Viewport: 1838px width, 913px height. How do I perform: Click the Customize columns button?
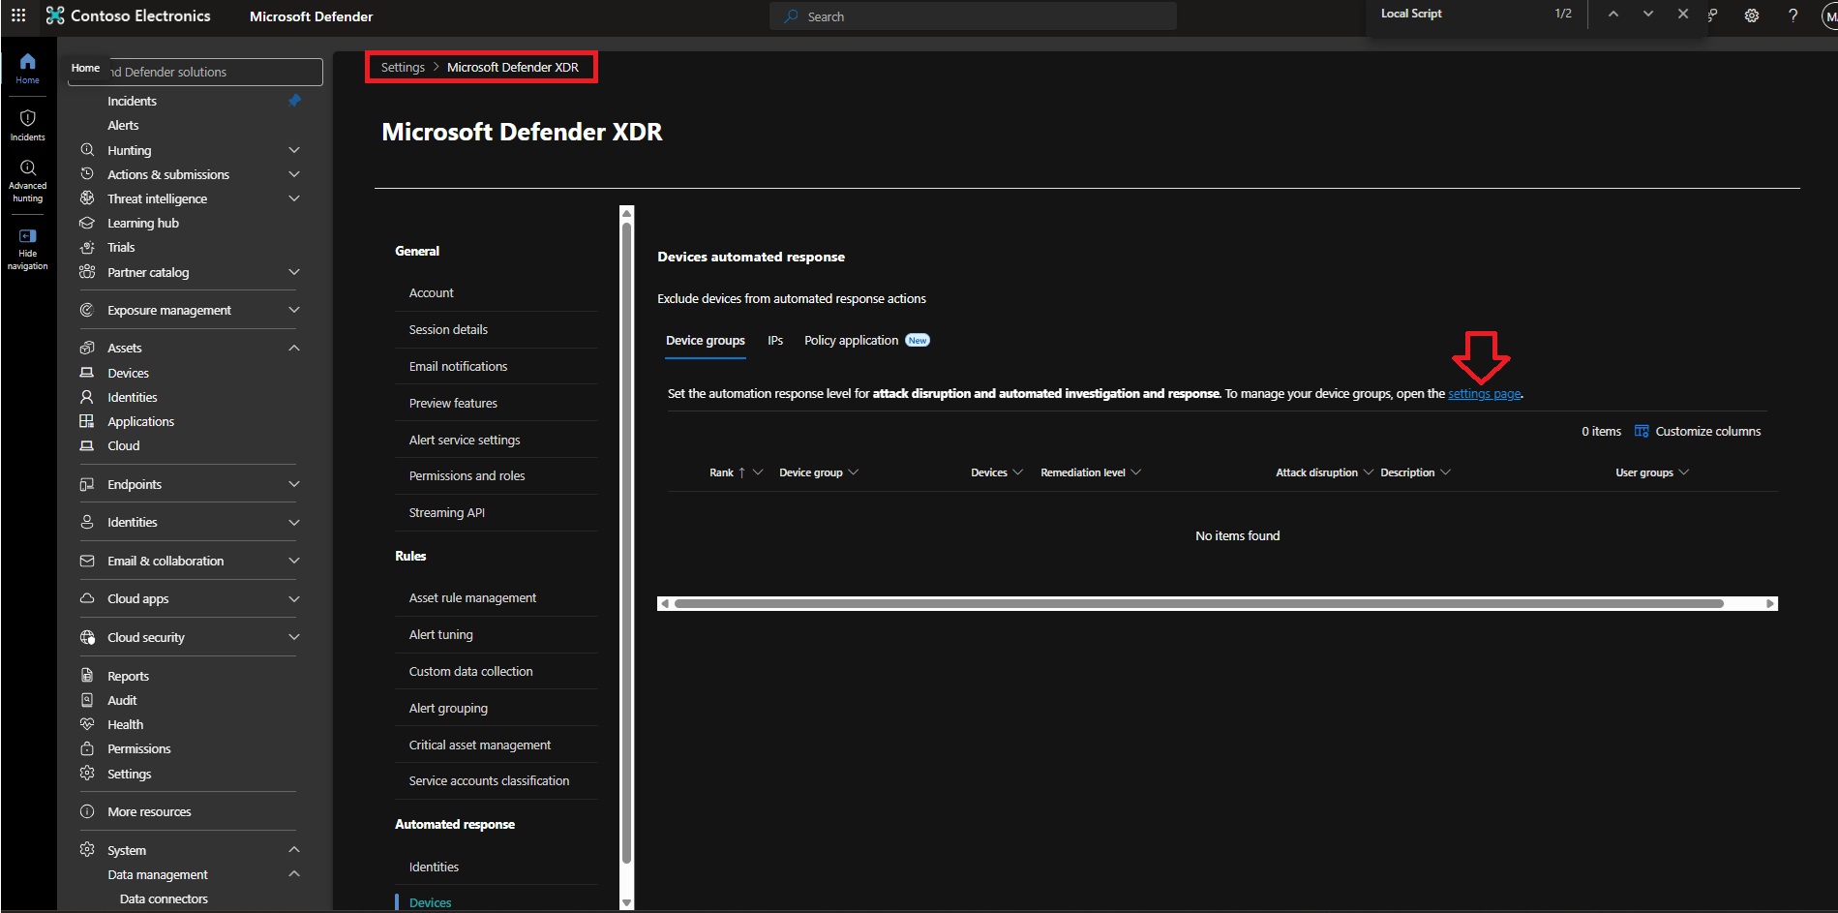[x=1698, y=431]
